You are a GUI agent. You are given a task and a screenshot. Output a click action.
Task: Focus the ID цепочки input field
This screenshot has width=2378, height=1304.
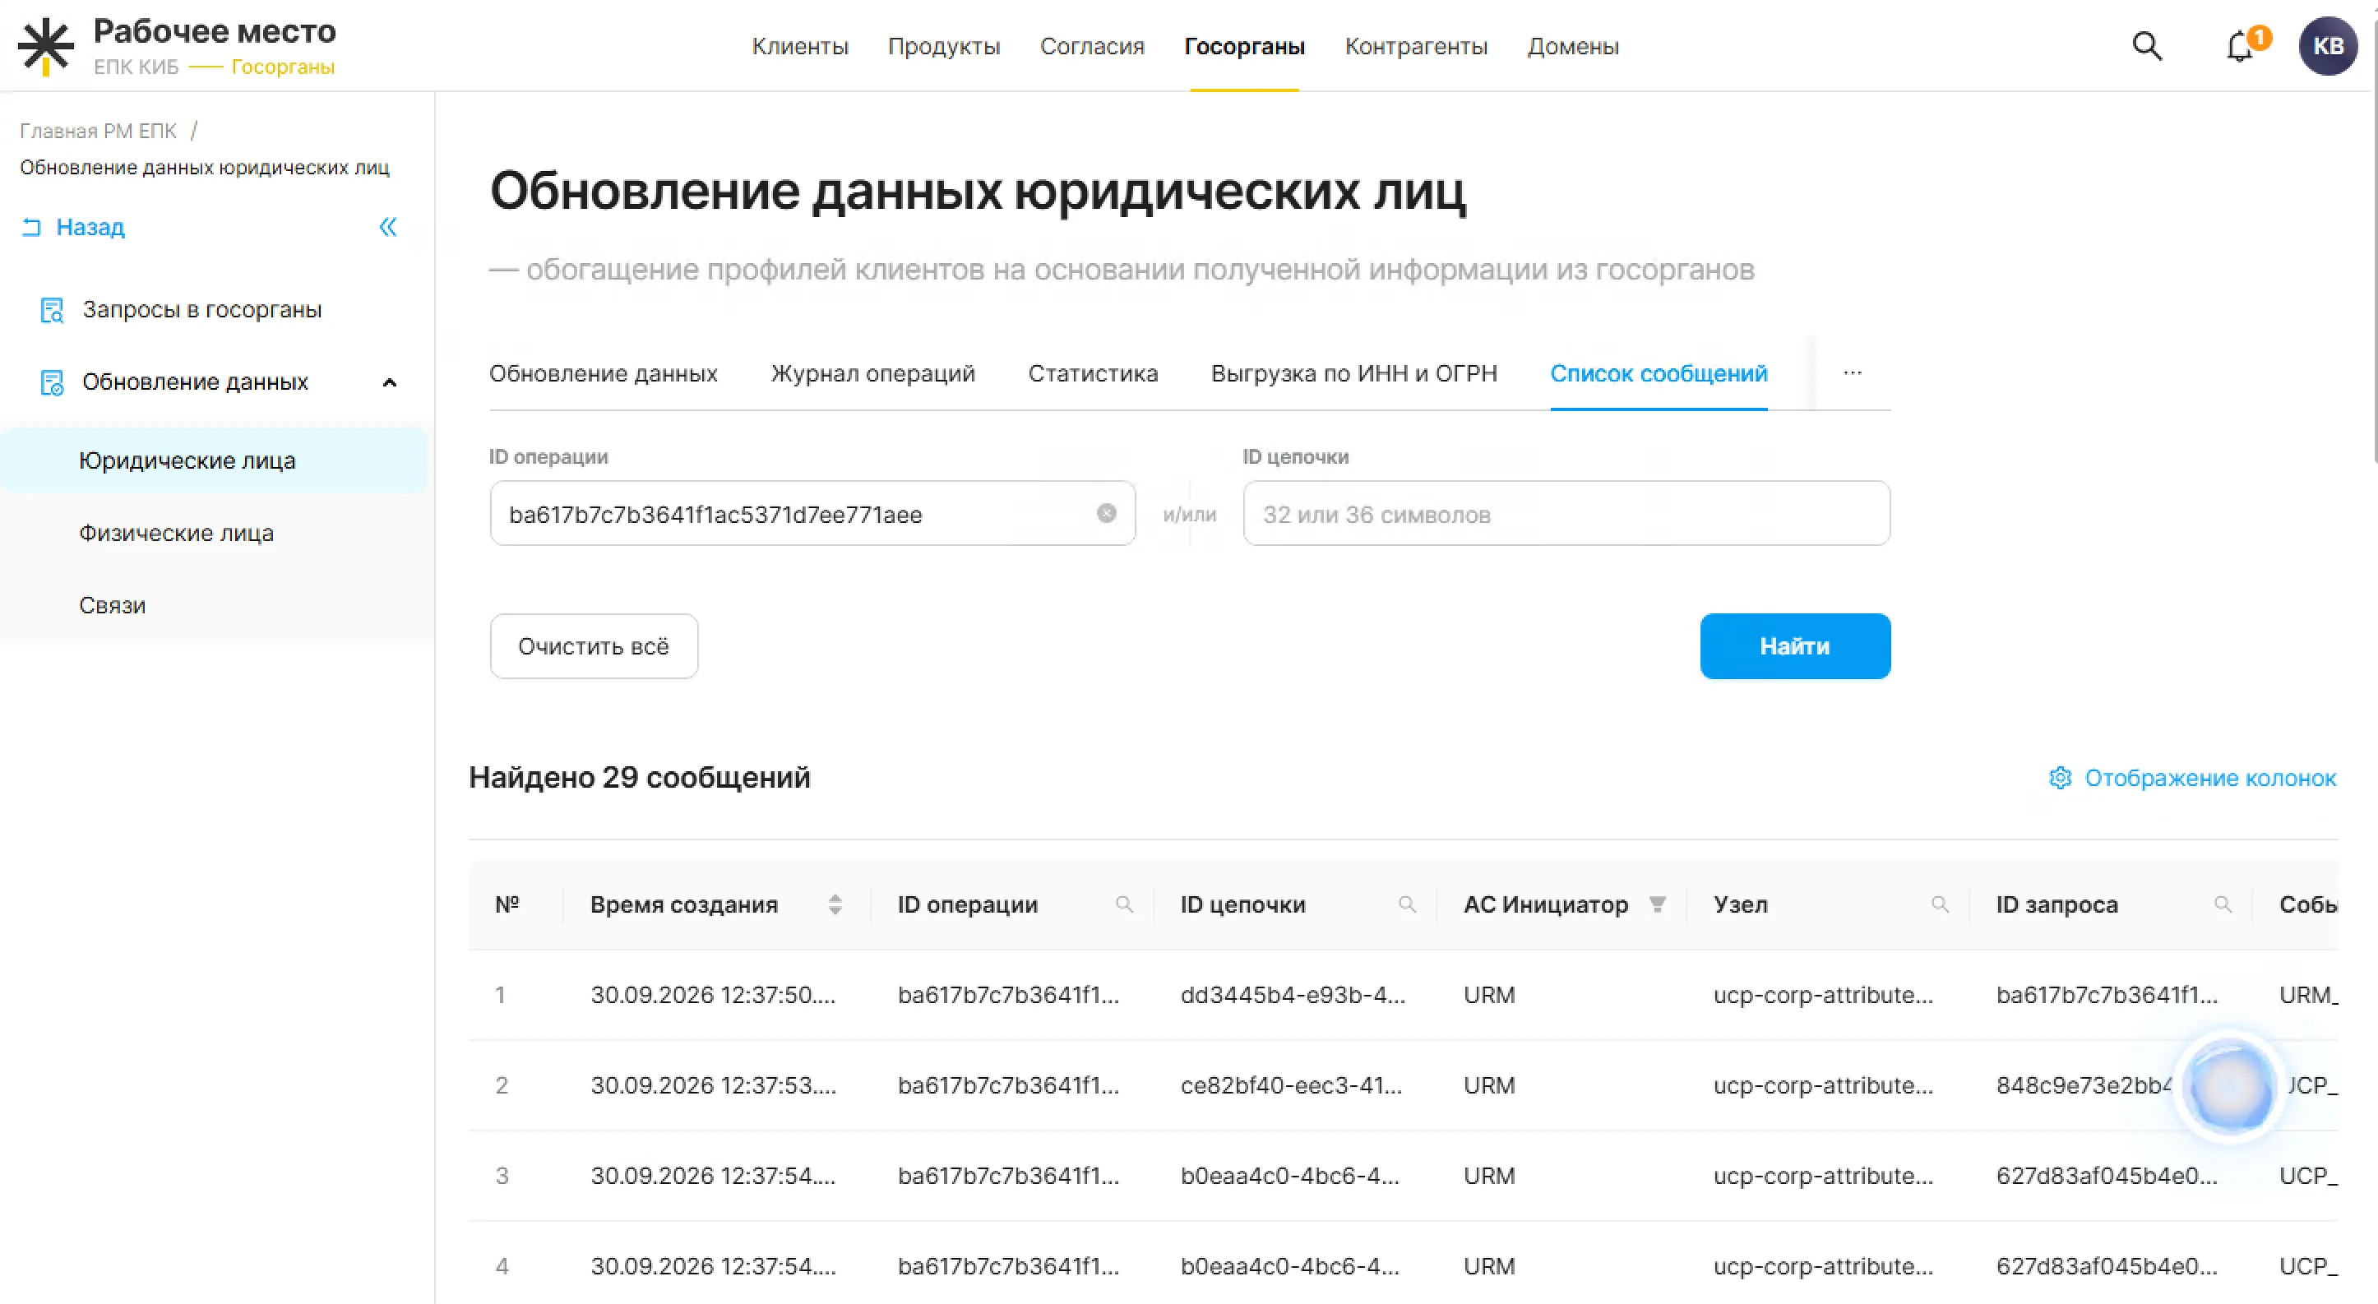click(1566, 513)
